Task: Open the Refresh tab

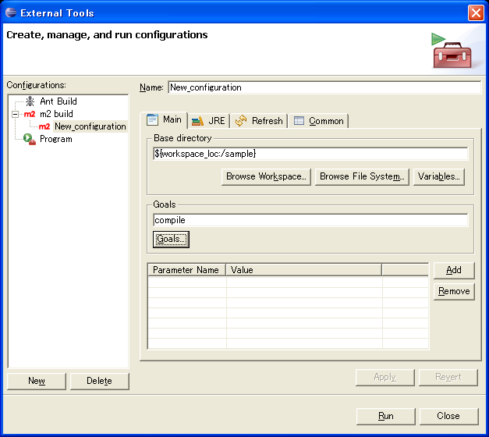Action: (259, 121)
